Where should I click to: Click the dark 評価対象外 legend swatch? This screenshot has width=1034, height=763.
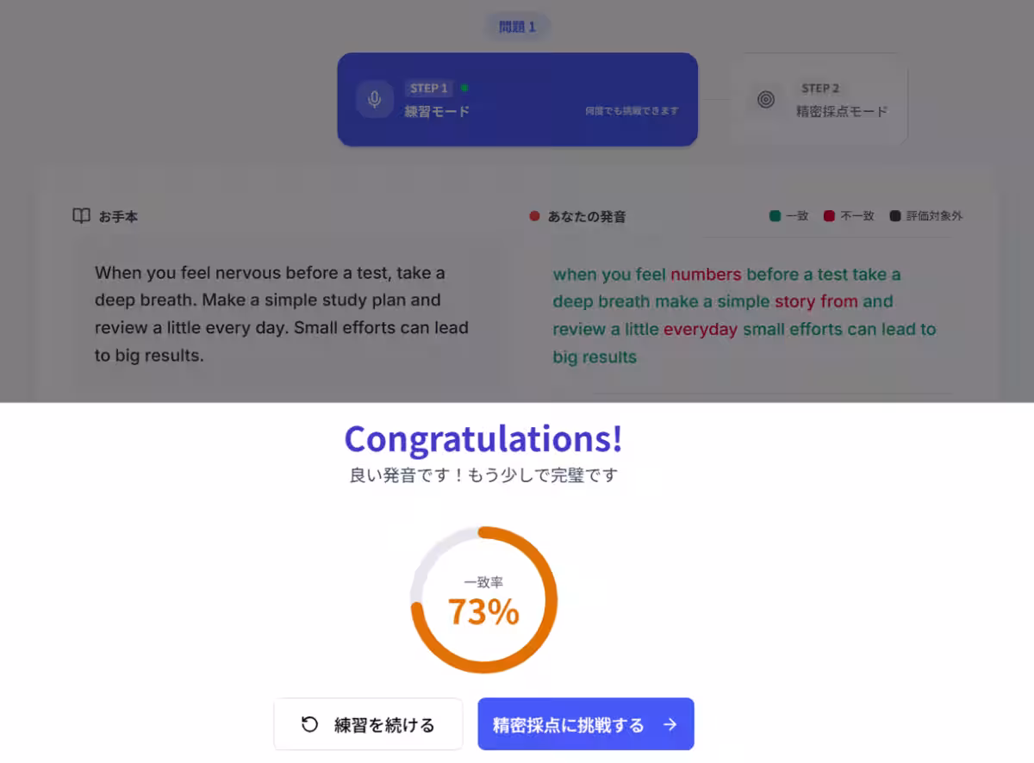894,216
